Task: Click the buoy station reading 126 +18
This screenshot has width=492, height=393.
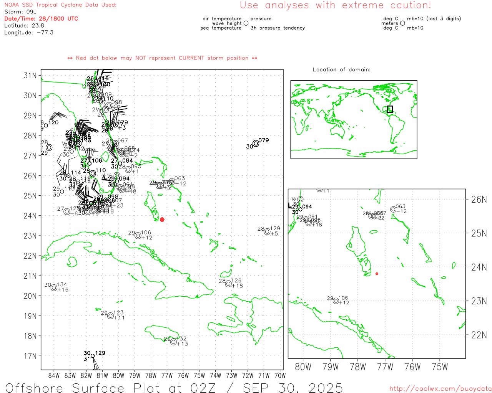Action: pyautogui.click(x=228, y=284)
